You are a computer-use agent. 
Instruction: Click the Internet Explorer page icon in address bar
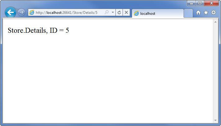[x=32, y=13]
